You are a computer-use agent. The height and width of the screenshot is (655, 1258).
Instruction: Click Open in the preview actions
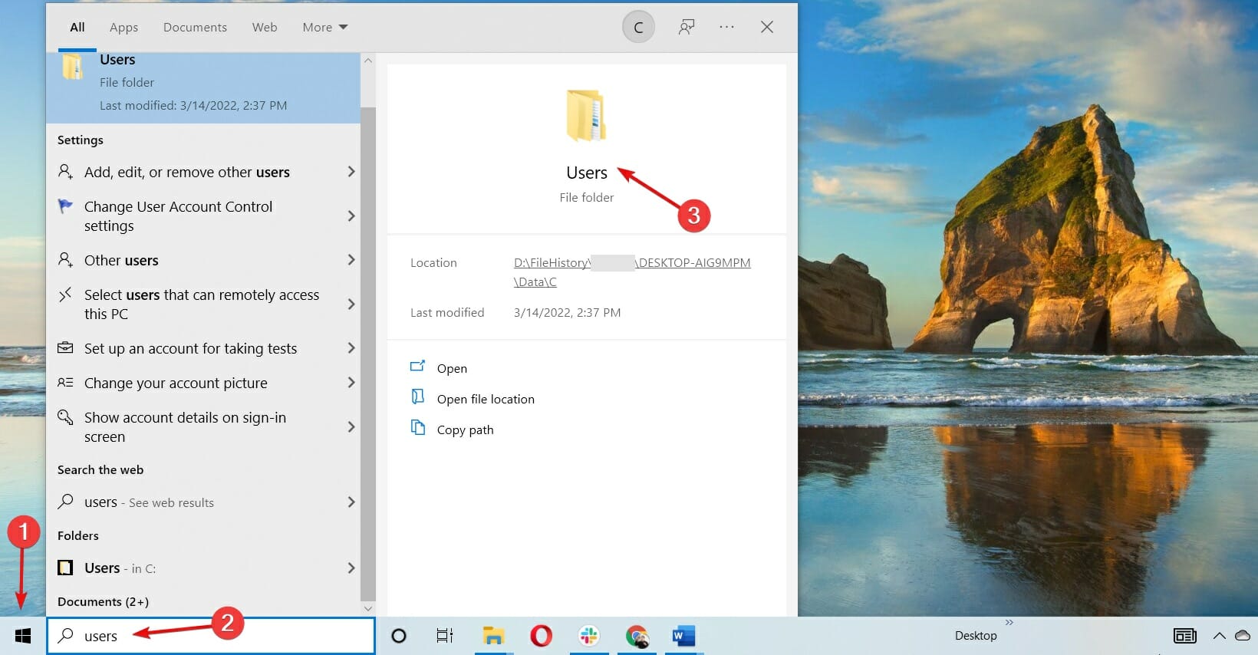[x=452, y=368]
